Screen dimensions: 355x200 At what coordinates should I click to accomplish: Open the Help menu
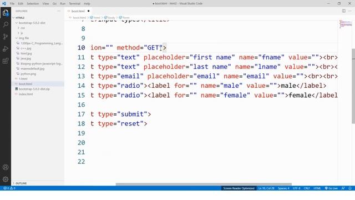tap(87, 4)
